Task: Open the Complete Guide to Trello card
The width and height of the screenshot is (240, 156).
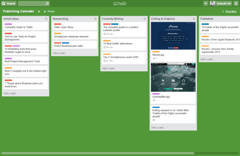Action: 25,26
